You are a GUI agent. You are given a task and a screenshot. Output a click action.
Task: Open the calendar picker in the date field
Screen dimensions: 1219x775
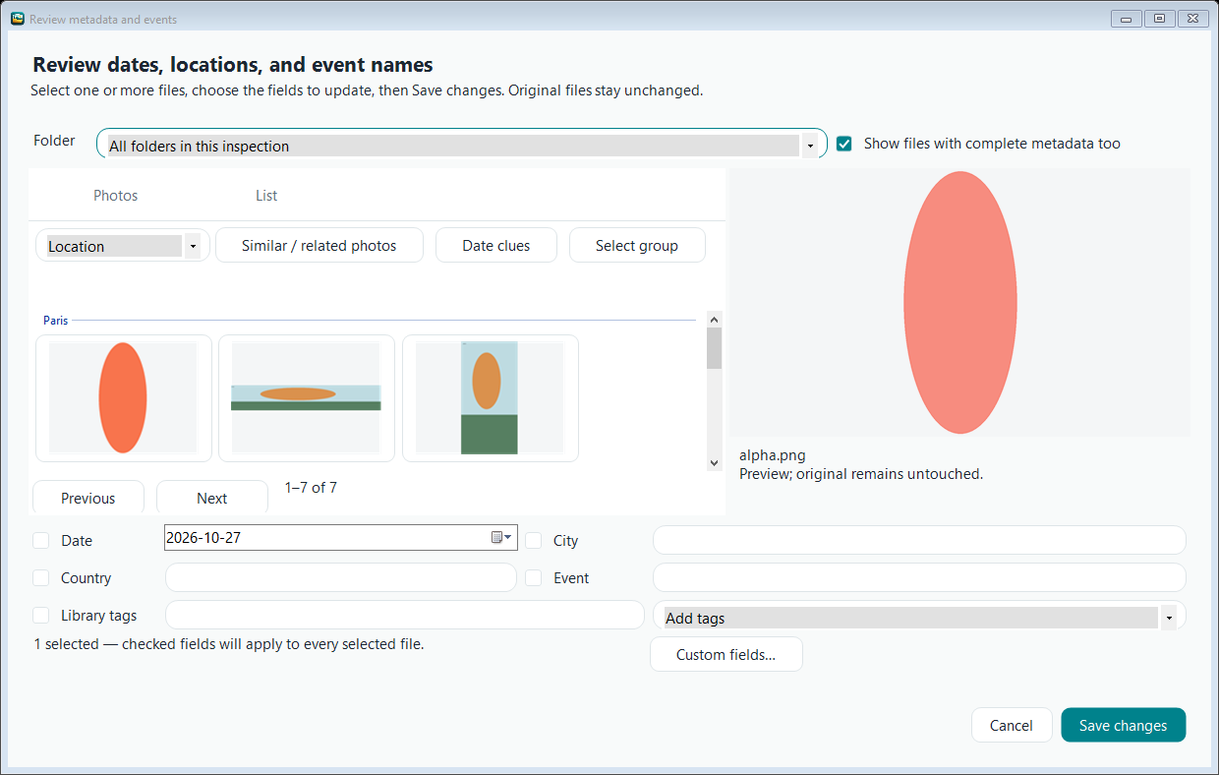[x=500, y=537]
